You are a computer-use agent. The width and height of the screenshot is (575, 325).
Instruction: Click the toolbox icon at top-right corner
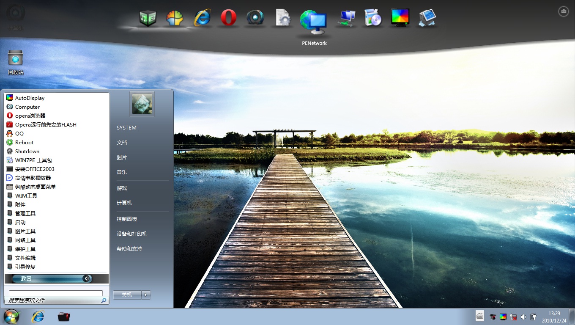coord(564,11)
